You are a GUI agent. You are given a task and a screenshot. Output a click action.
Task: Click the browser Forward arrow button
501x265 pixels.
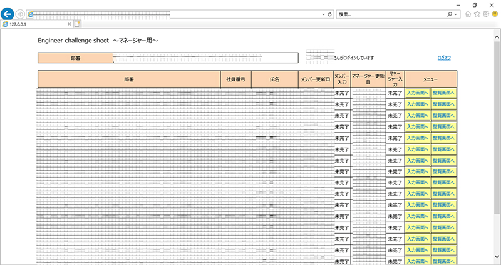[20, 14]
